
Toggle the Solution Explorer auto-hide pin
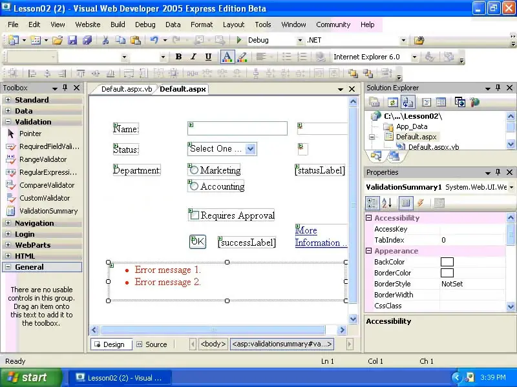point(498,88)
